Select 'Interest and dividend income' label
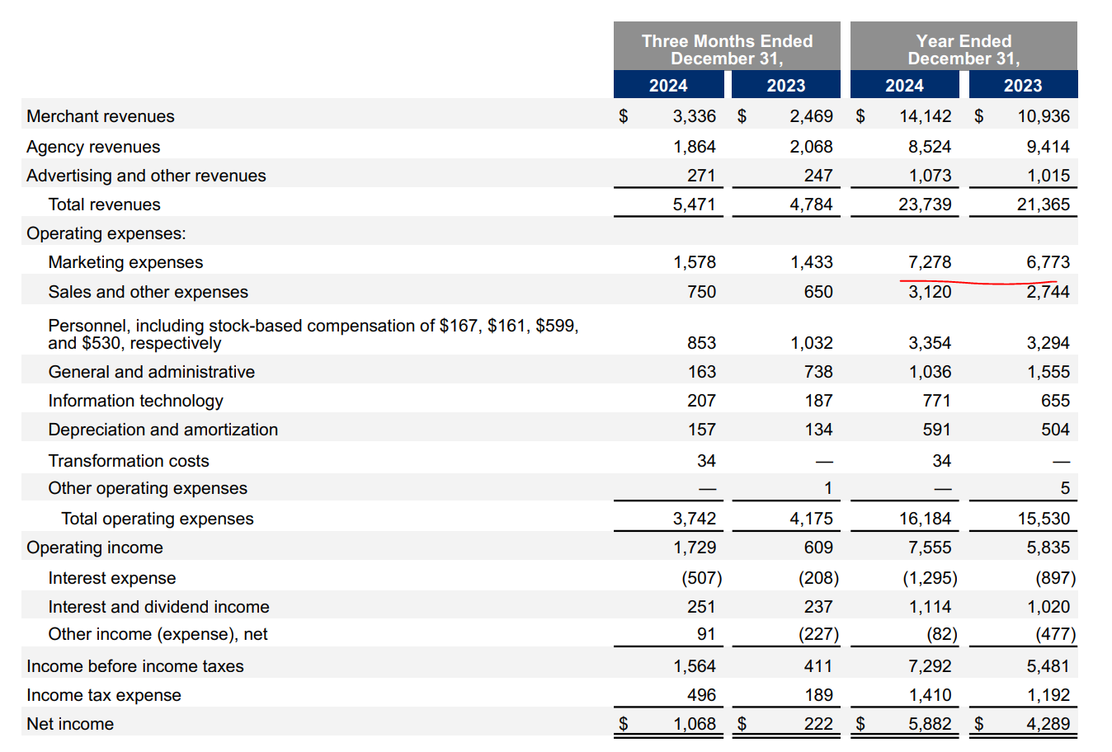The image size is (1112, 752). 158,607
